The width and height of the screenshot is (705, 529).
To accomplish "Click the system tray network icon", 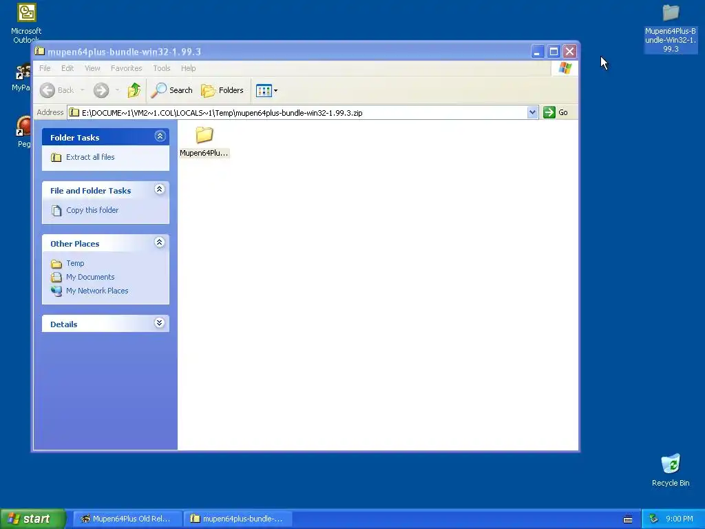I will [654, 519].
